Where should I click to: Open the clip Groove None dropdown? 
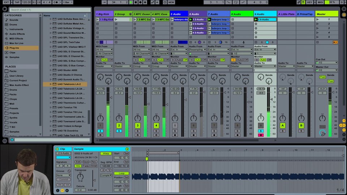pos(63,175)
